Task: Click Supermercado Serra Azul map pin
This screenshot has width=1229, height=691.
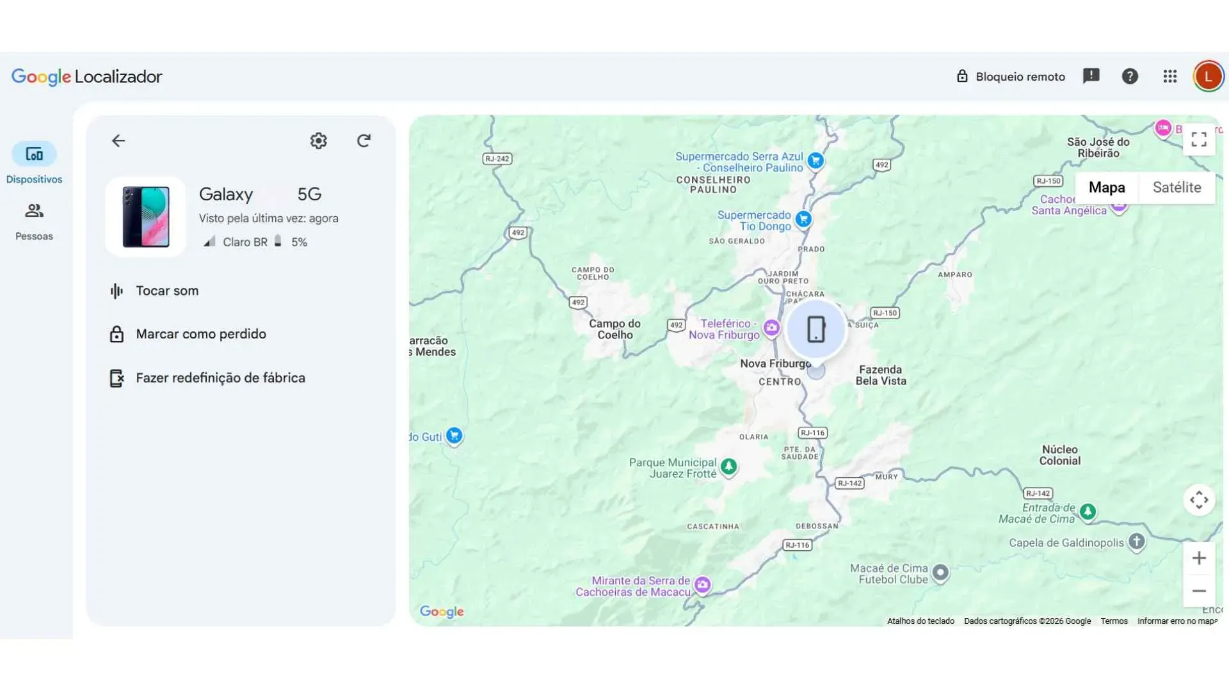Action: coord(815,161)
